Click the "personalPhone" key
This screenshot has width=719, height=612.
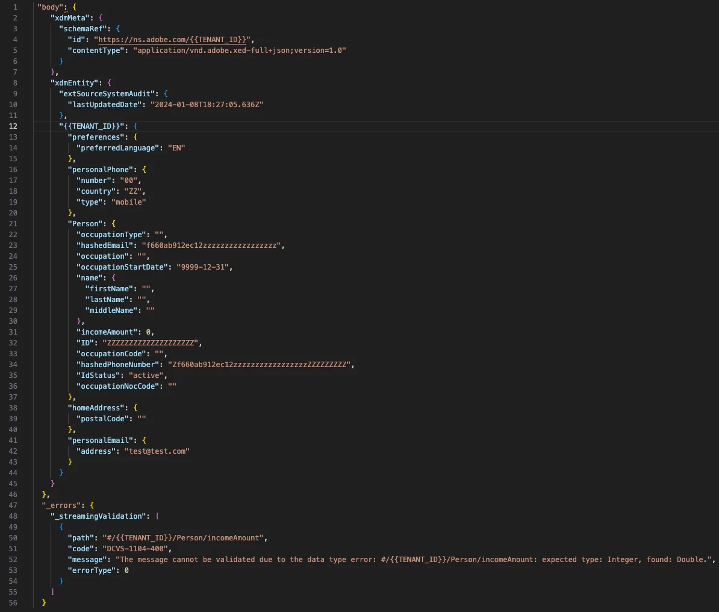[x=101, y=170]
